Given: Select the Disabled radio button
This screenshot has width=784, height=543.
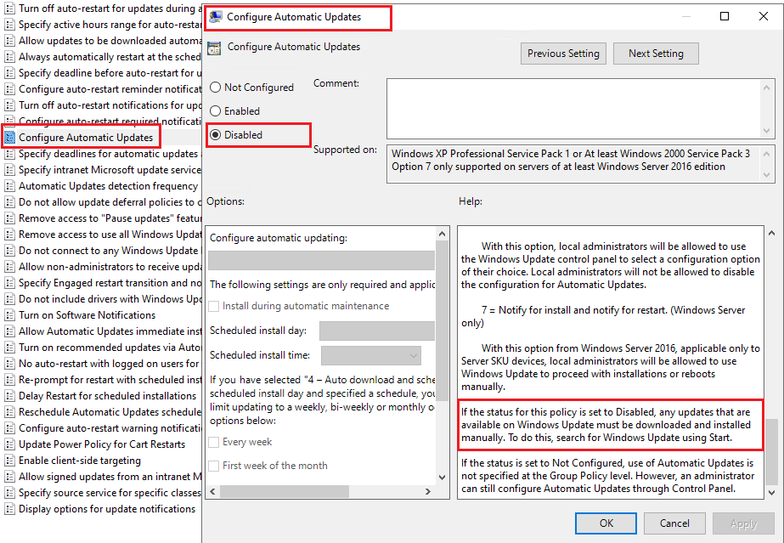Looking at the screenshot, I should coord(215,135).
